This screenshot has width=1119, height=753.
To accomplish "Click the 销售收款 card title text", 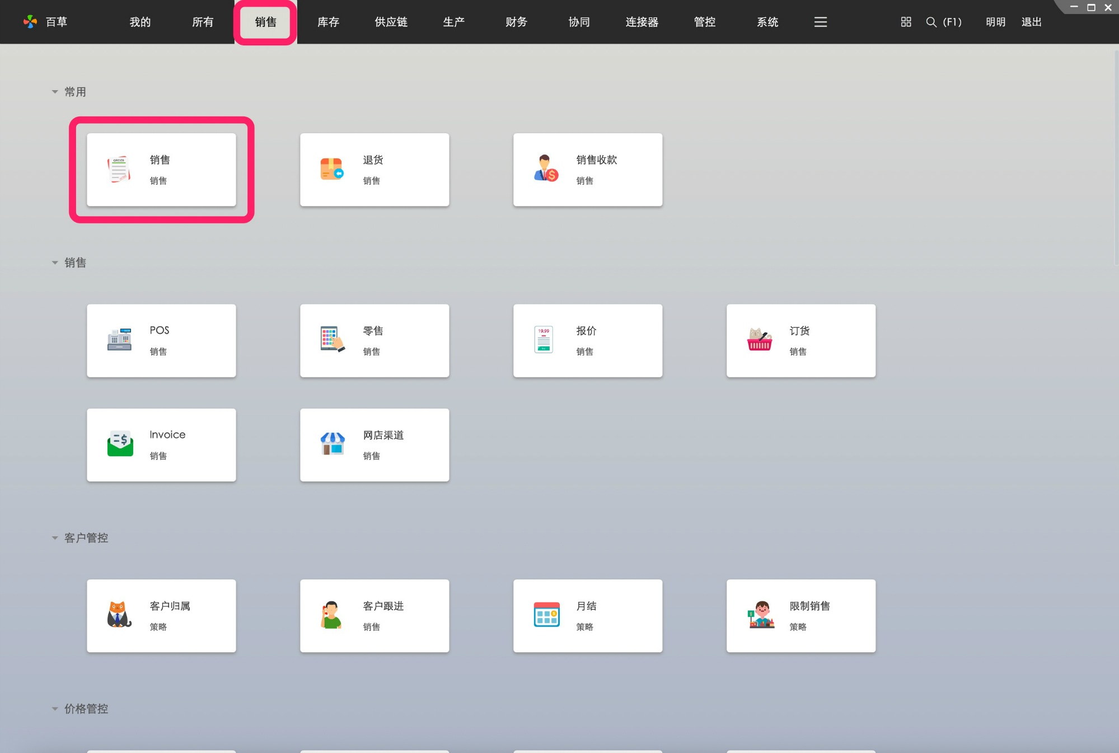I will click(x=596, y=160).
